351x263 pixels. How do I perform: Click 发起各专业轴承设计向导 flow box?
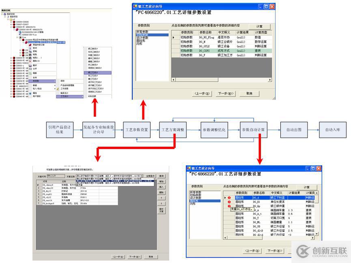(99, 130)
